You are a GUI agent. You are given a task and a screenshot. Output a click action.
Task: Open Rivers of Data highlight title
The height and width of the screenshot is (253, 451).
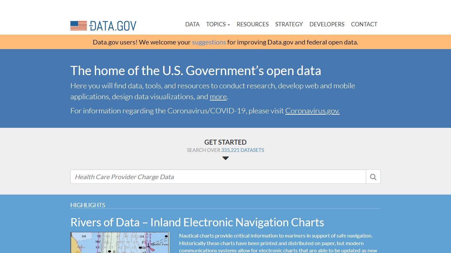pyautogui.click(x=197, y=222)
